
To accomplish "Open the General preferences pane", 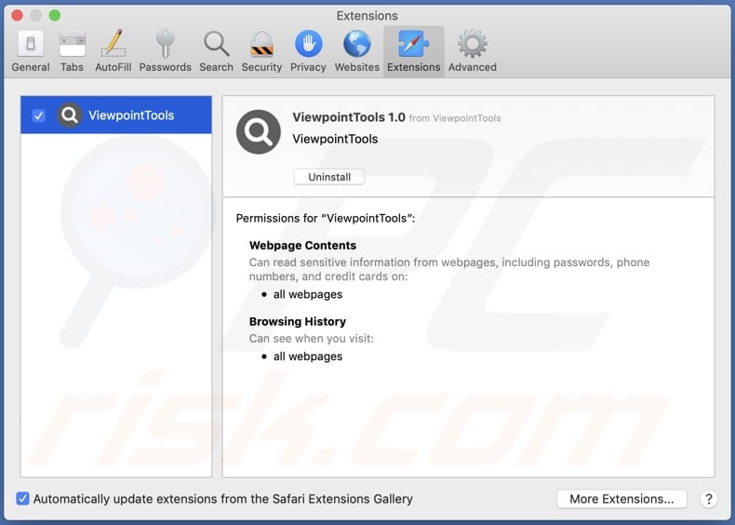I will (31, 51).
